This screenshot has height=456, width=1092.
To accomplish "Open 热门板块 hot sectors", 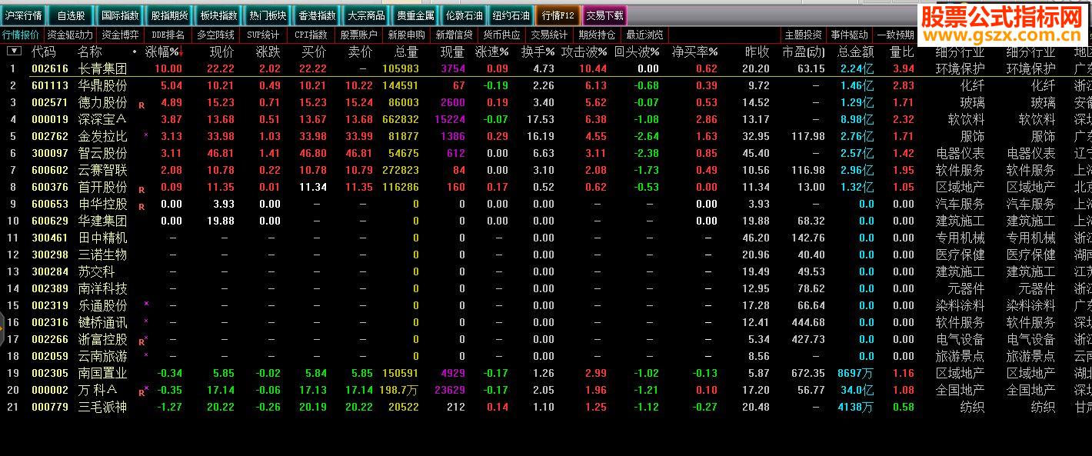I will coord(268,15).
